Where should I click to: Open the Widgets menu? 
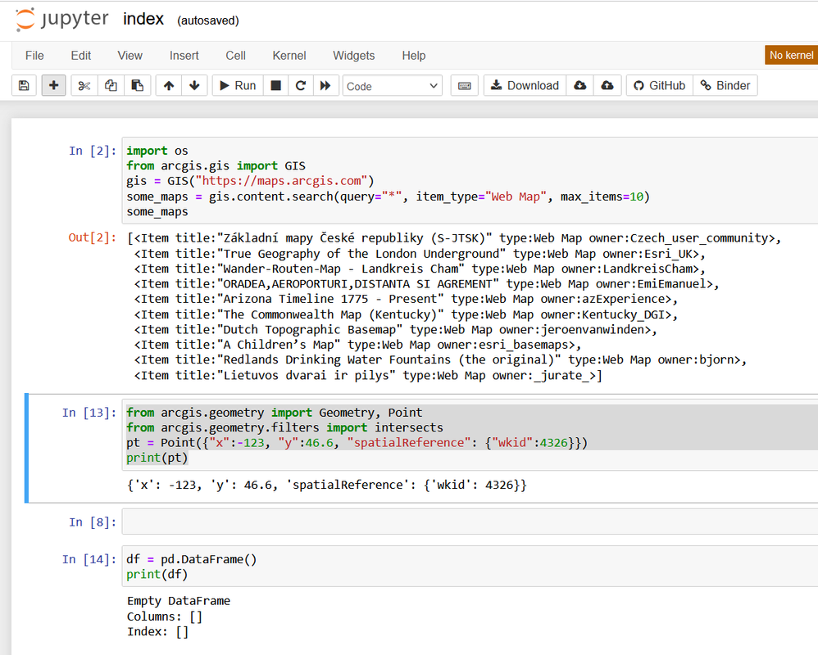[x=353, y=56]
